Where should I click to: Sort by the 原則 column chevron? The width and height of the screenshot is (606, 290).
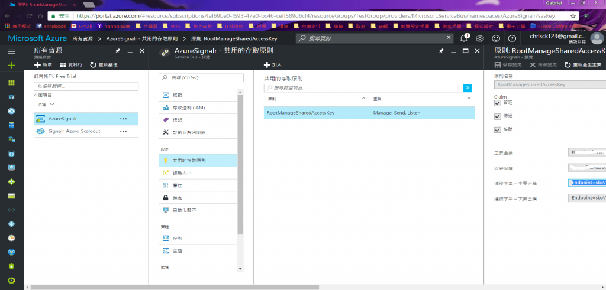[x=363, y=99]
